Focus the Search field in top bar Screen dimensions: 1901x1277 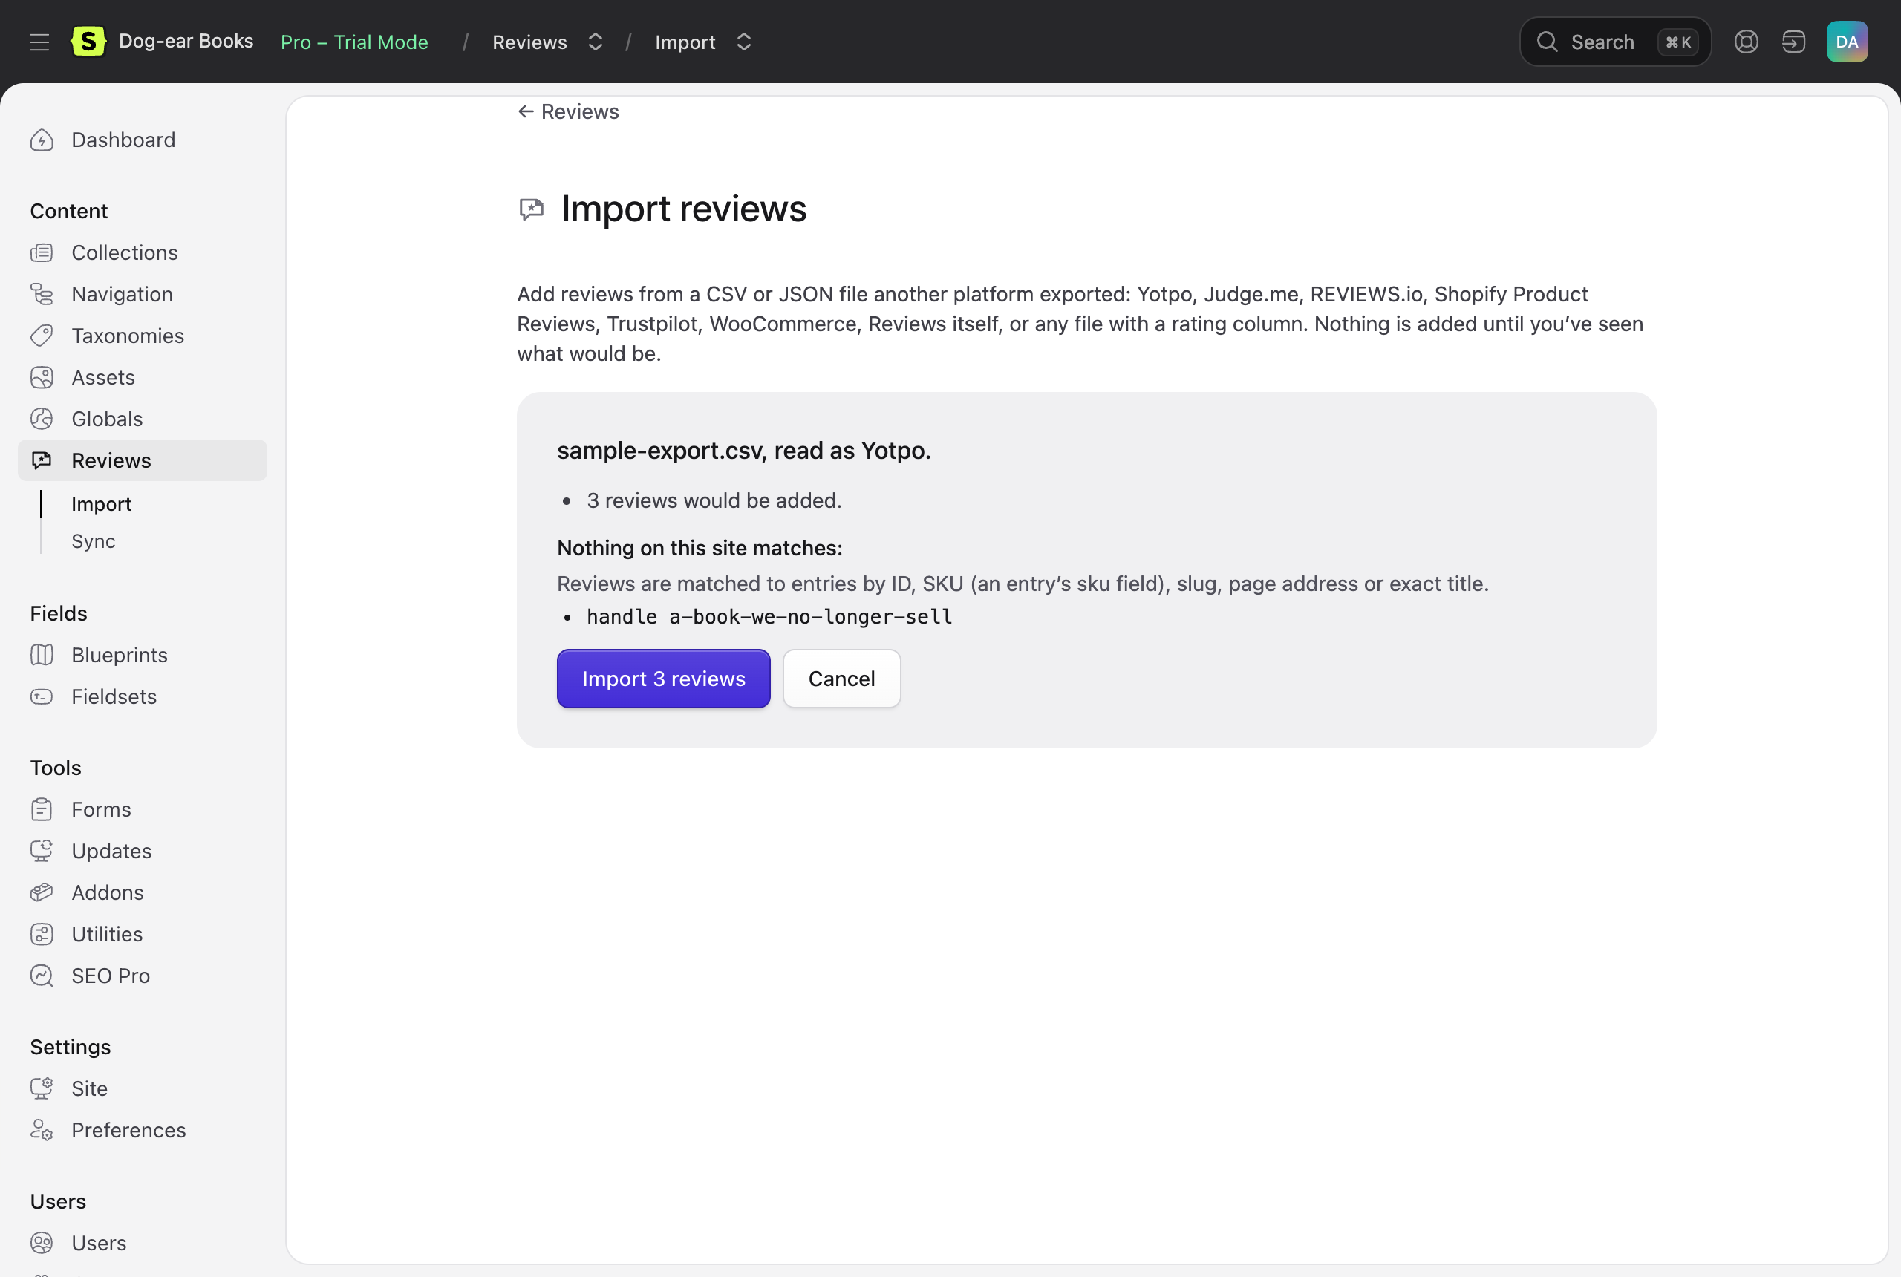1615,42
